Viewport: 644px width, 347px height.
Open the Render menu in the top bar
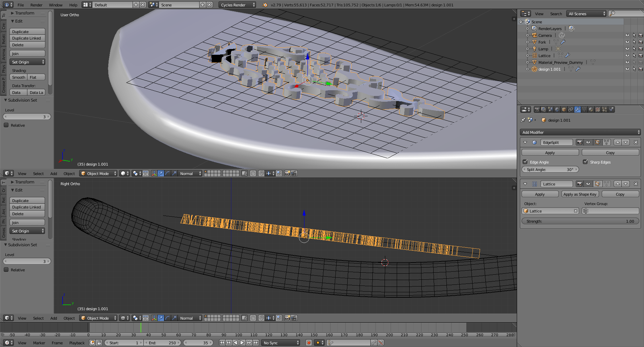pyautogui.click(x=36, y=5)
